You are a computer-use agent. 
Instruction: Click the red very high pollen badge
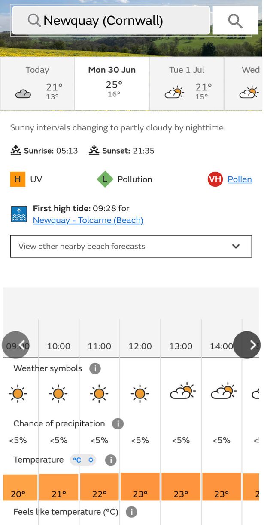point(215,179)
